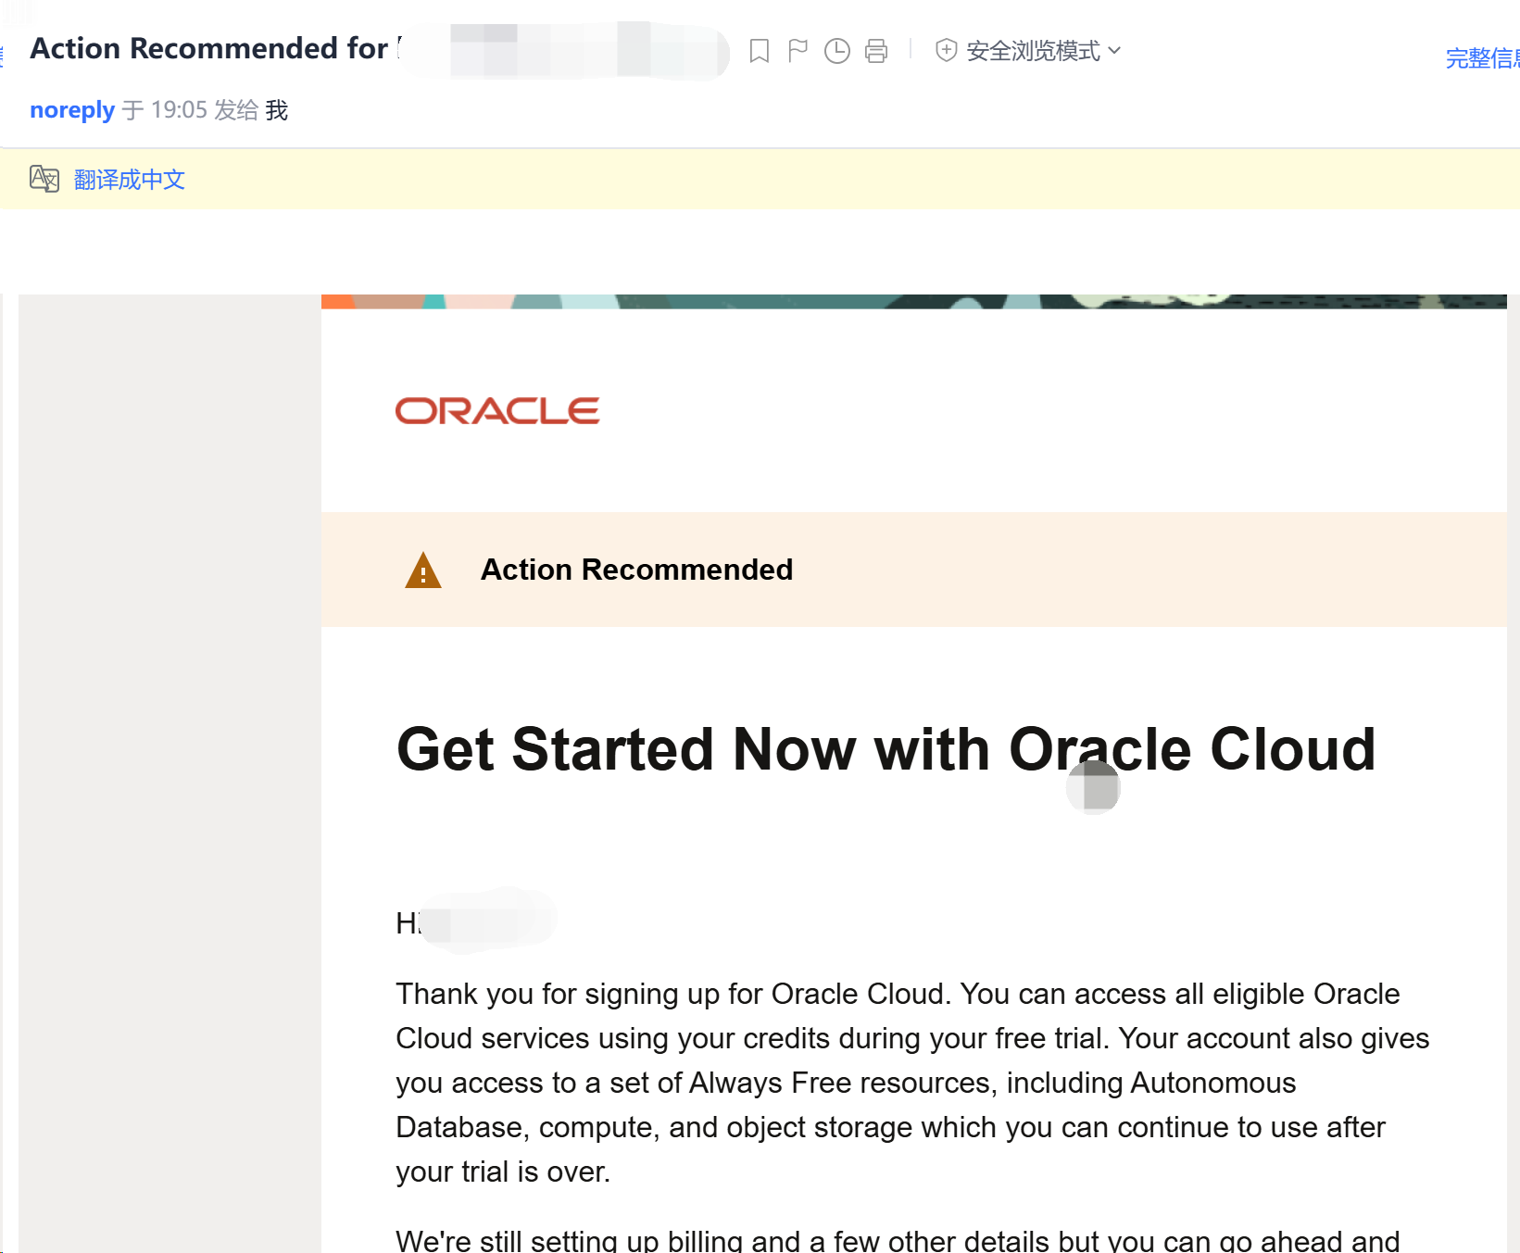Click the 翻译成中文 link
Image resolution: width=1520 pixels, height=1253 pixels.
click(x=130, y=180)
